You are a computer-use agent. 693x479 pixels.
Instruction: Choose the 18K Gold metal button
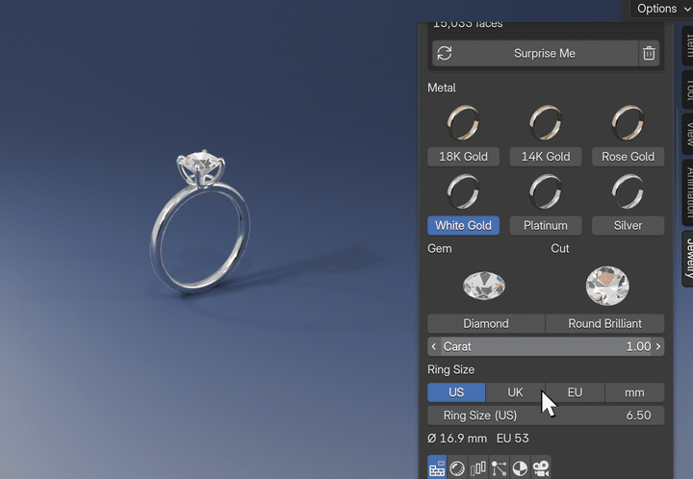[463, 157]
